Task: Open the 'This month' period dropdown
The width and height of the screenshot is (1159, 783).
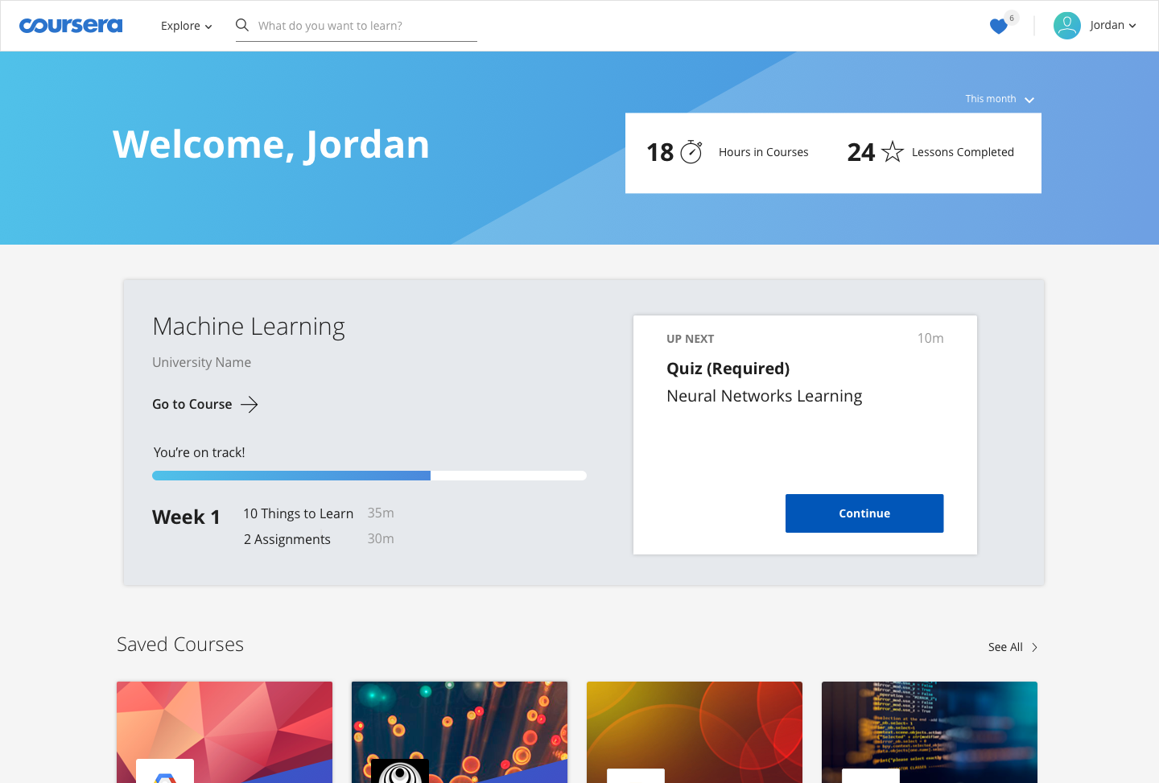Action: 1000,99
